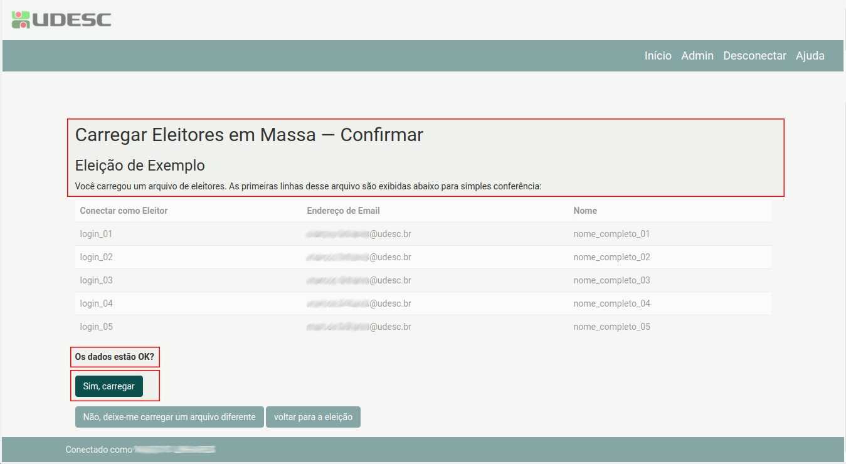Select the login_05 table entry
846x464 pixels.
96,327
